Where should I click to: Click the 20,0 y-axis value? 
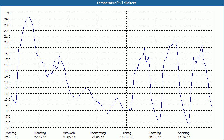[7, 42]
